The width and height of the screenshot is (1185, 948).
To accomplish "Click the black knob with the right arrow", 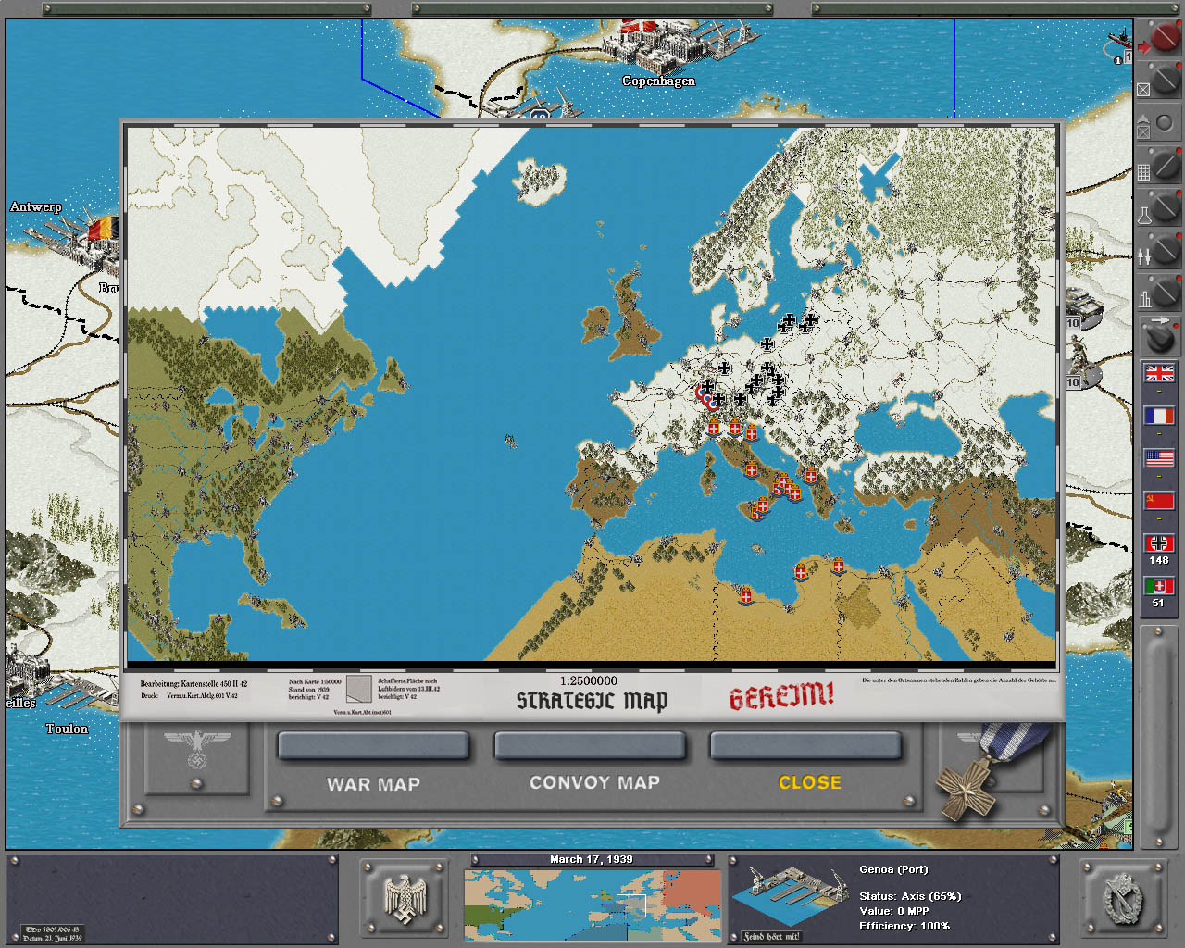I will click(1161, 336).
